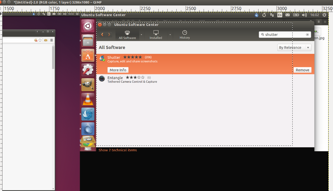Switch to the Installed section

(156, 35)
